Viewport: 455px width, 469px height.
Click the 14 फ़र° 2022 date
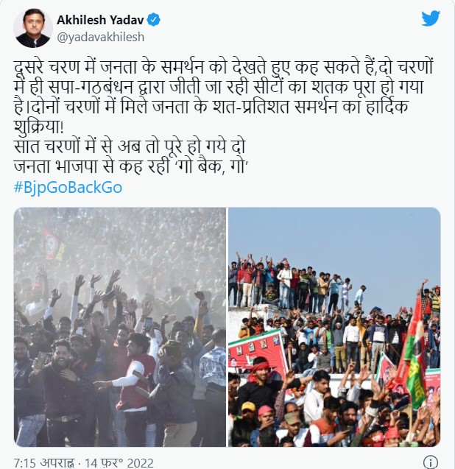pyautogui.click(x=119, y=462)
